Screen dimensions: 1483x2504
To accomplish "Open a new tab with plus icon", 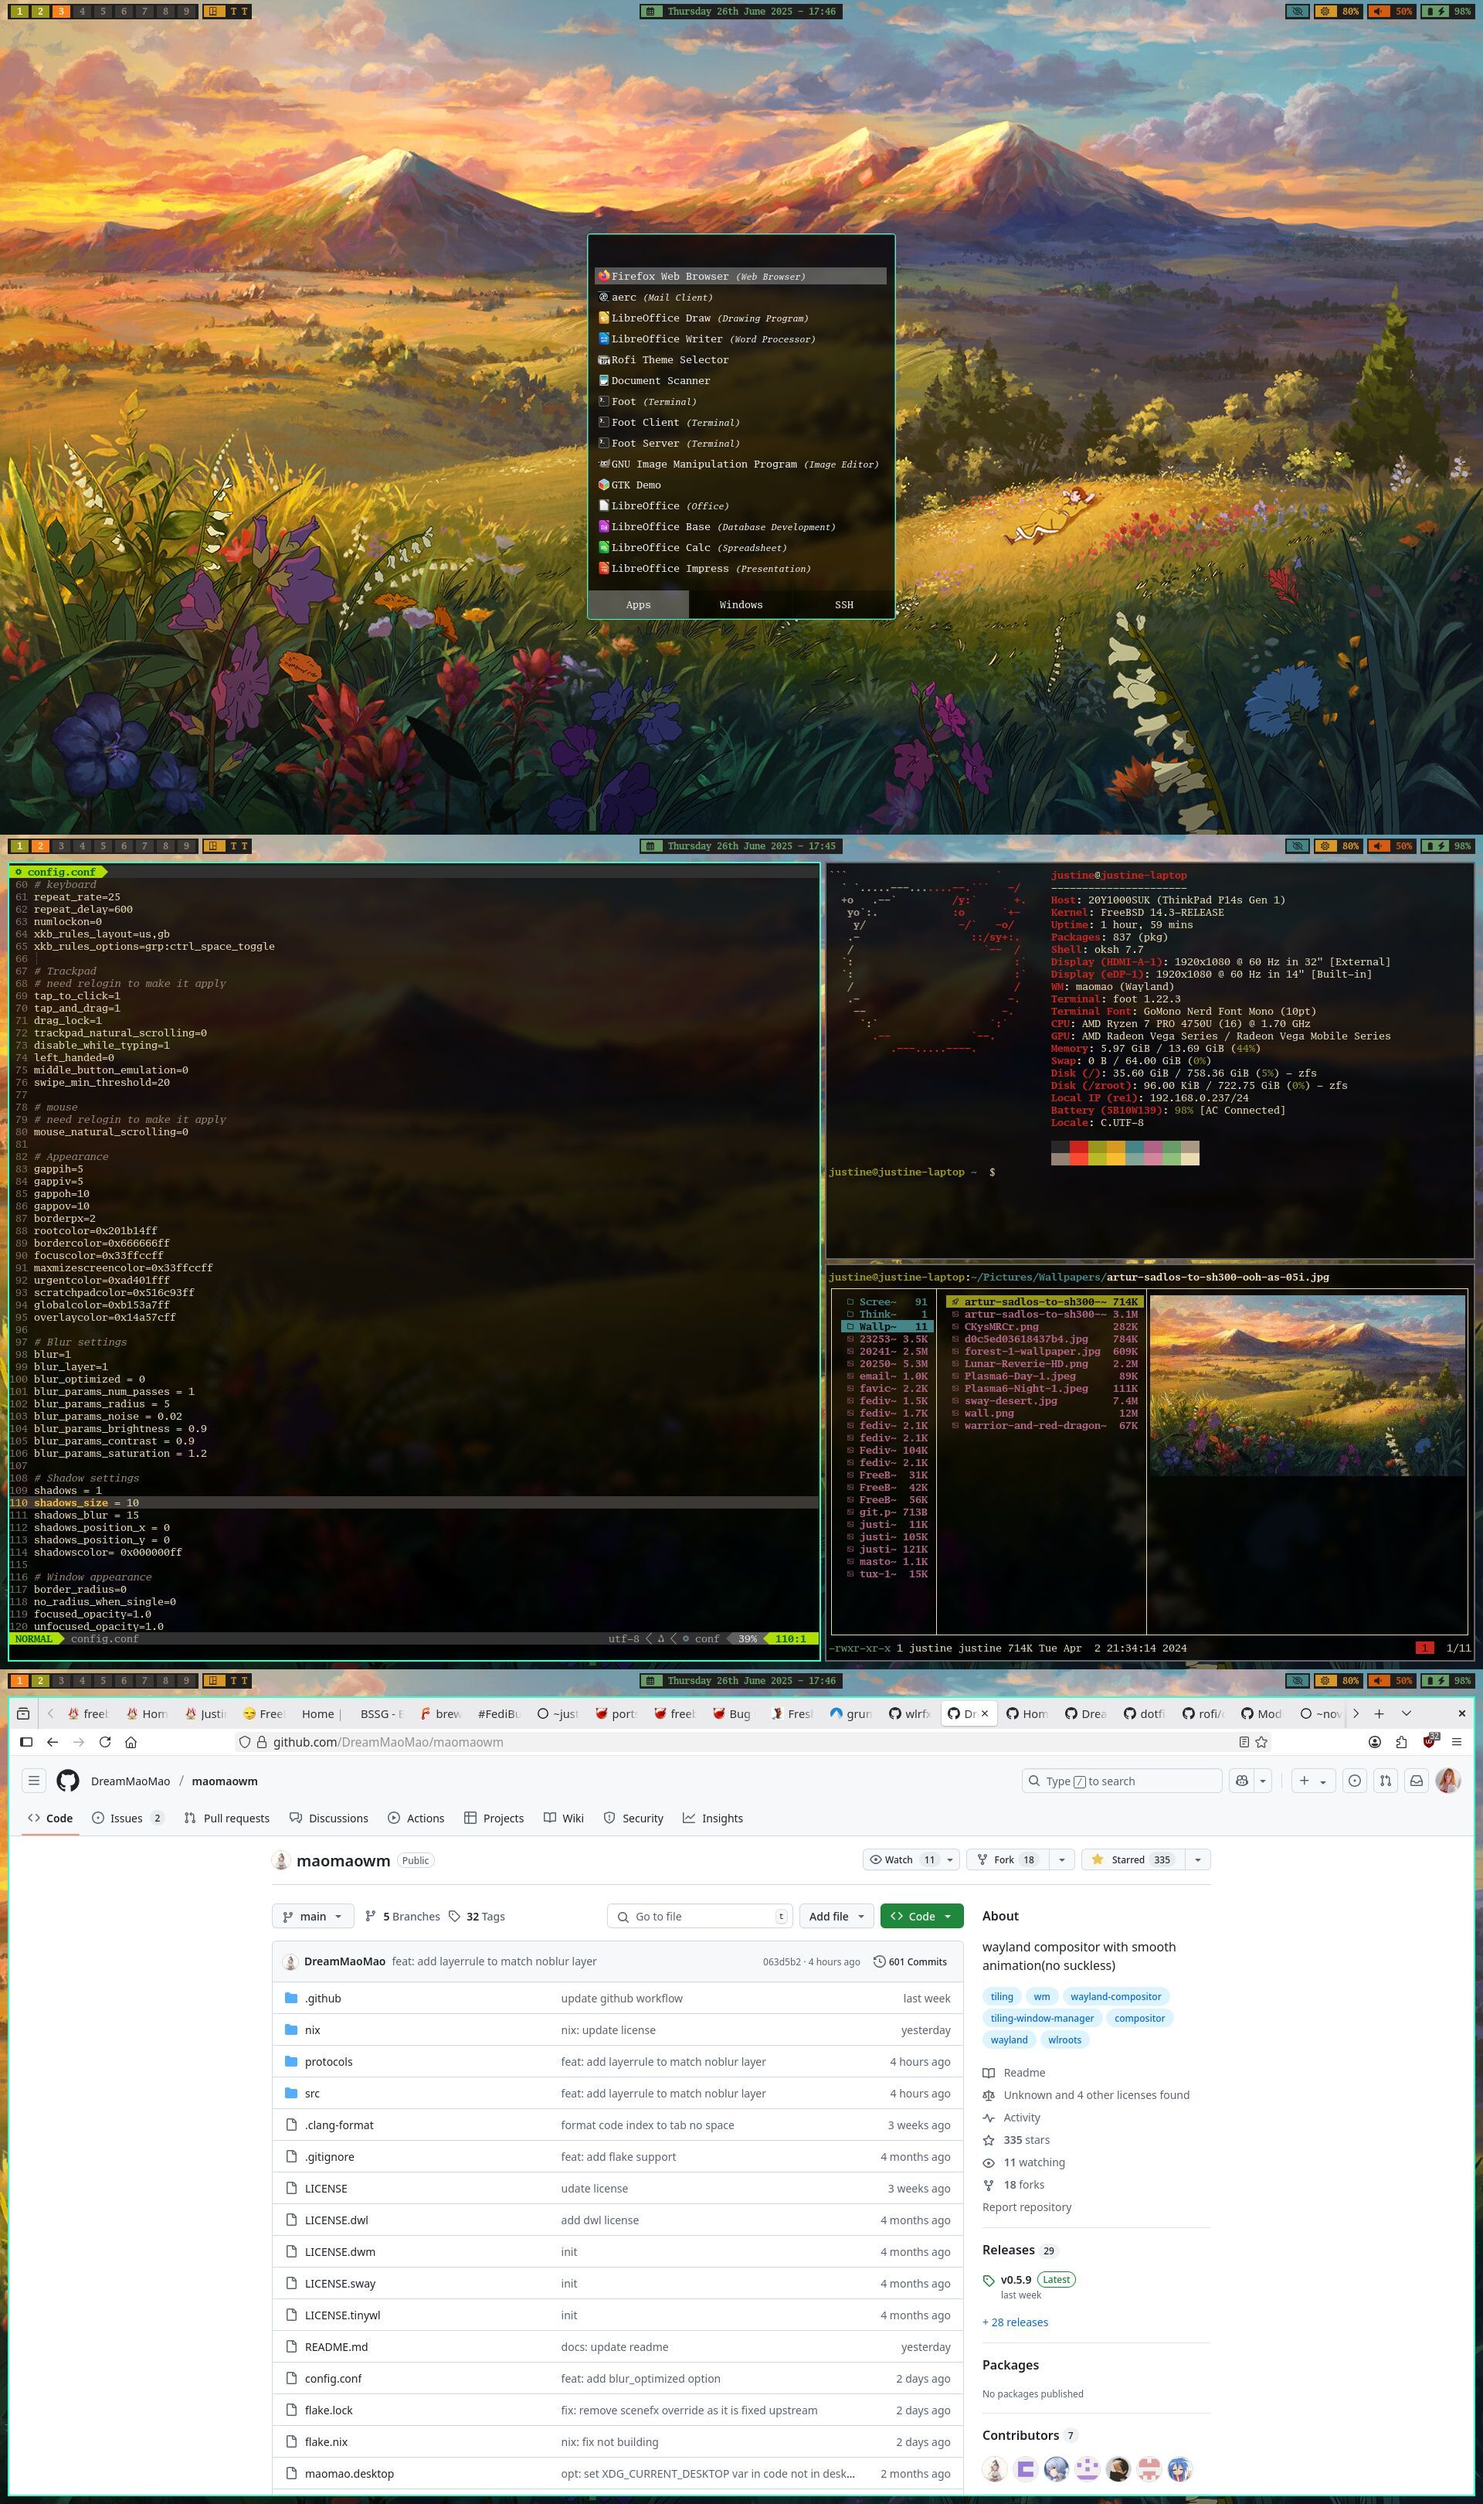I will click(x=1379, y=1713).
